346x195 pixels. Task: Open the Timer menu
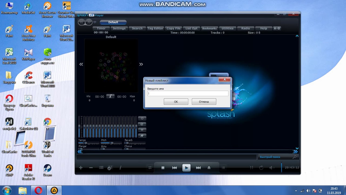point(101,28)
